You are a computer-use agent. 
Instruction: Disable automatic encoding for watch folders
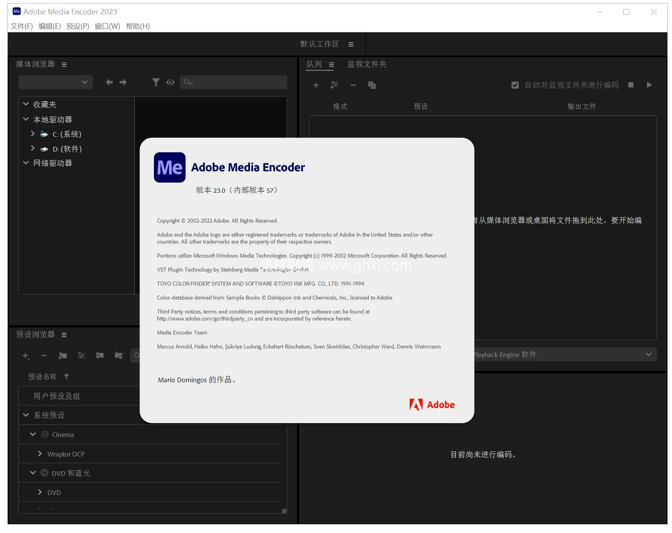tap(515, 85)
